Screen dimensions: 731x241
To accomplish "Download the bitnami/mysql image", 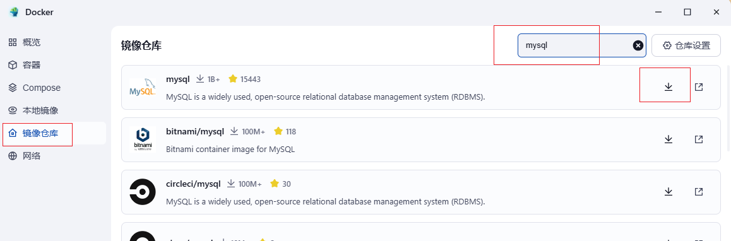I will point(668,139).
